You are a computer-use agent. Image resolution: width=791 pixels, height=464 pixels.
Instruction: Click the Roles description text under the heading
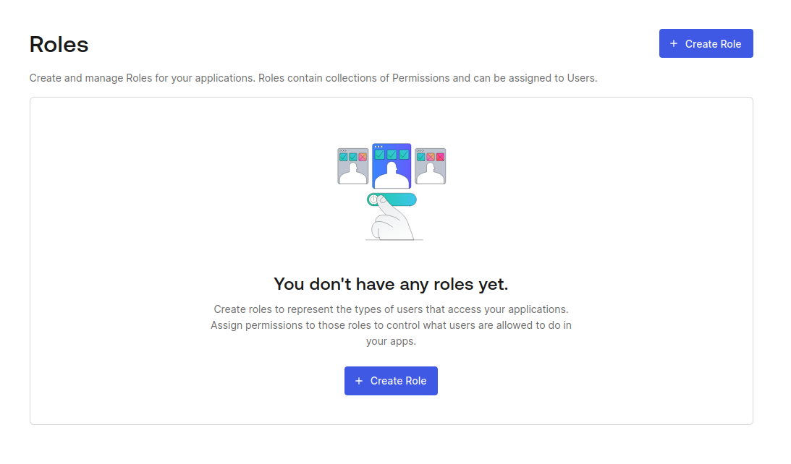click(x=313, y=78)
